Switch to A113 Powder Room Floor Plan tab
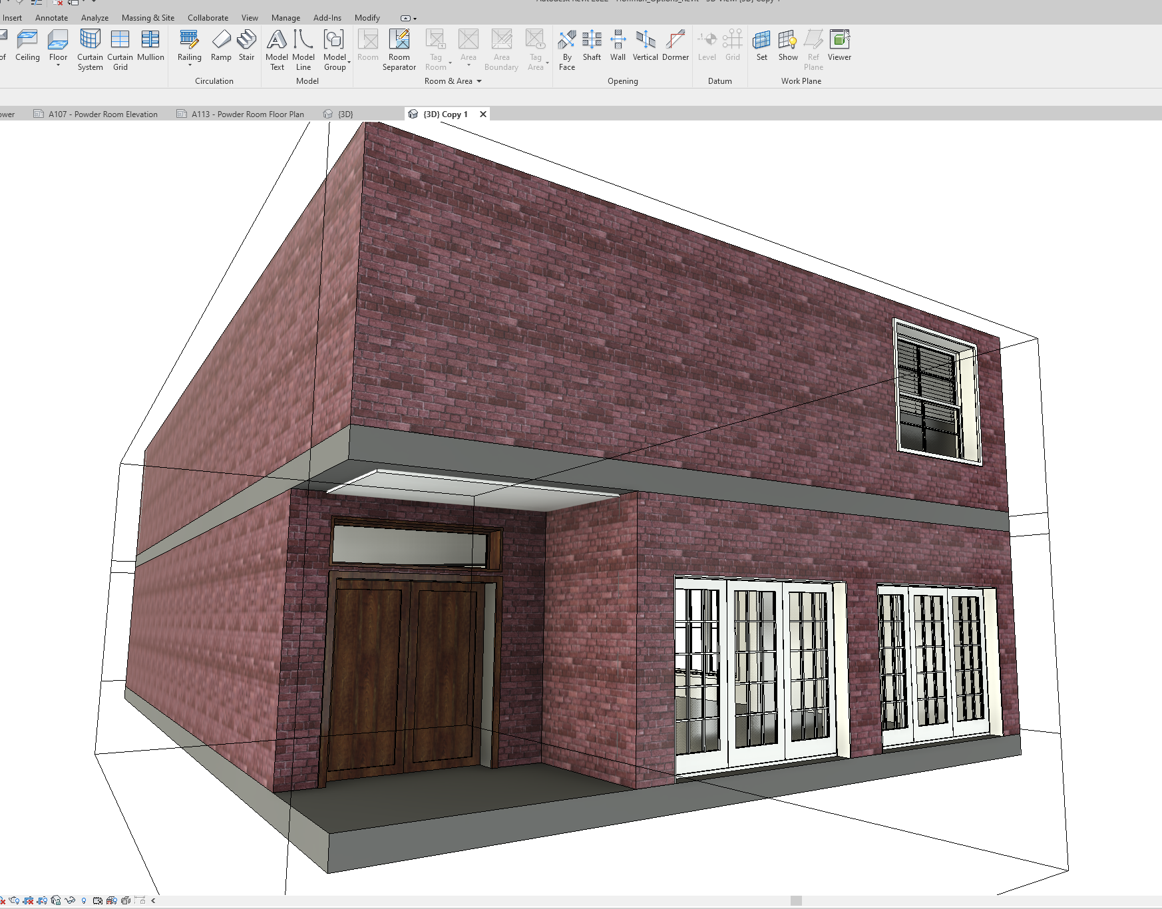This screenshot has height=909, width=1162. coord(240,114)
